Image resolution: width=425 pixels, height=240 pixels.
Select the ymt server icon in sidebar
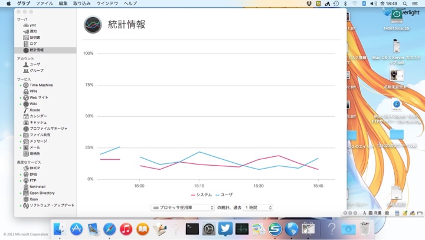coord(26,25)
